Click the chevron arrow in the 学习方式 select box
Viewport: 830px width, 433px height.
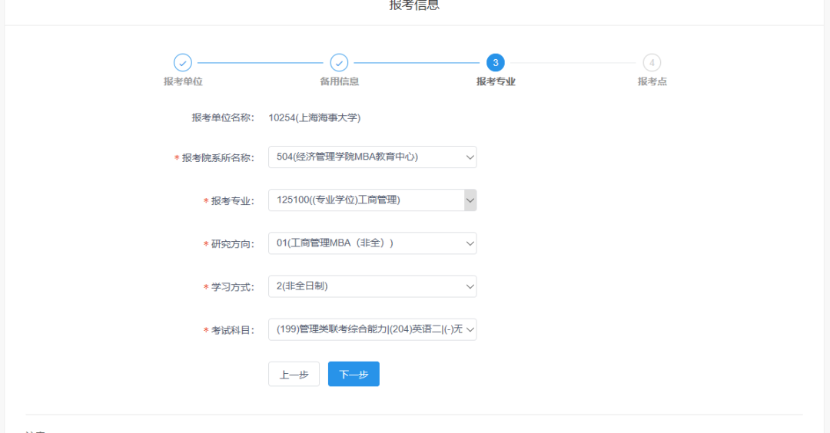[x=470, y=286]
